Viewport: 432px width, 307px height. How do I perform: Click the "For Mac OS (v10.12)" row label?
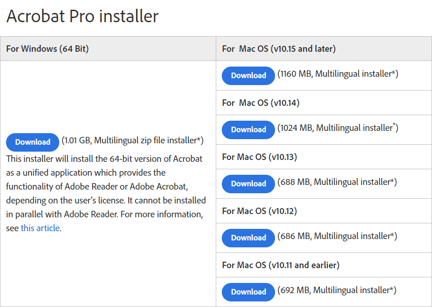259,211
